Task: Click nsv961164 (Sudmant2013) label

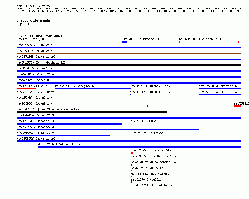Action: (36, 121)
